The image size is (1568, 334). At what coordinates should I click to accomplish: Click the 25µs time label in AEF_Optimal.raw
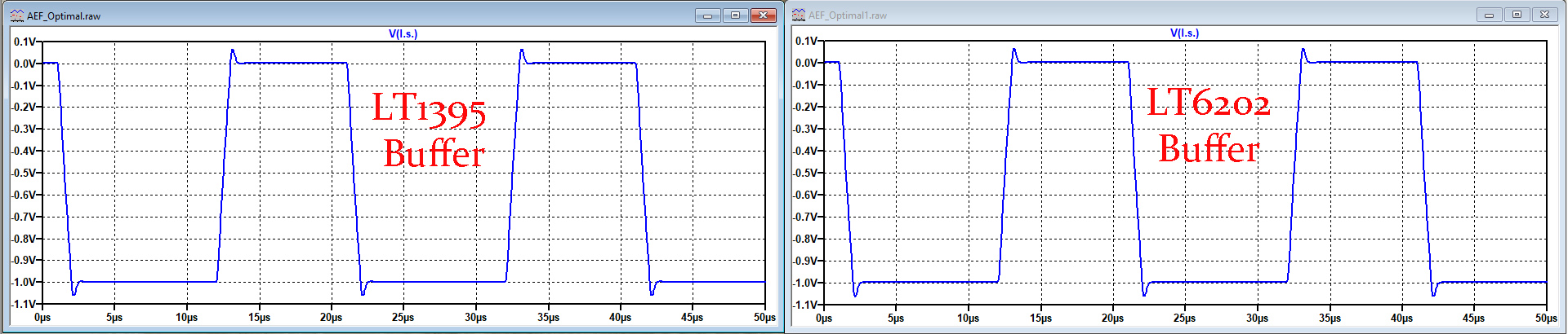(403, 318)
